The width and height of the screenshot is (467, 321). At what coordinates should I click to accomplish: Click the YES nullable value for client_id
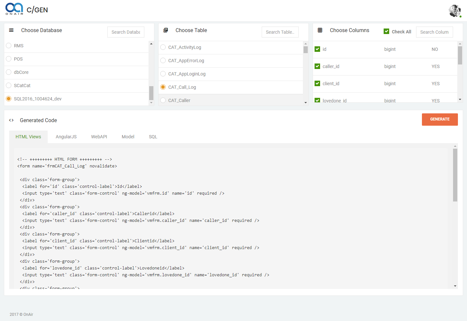436,84
